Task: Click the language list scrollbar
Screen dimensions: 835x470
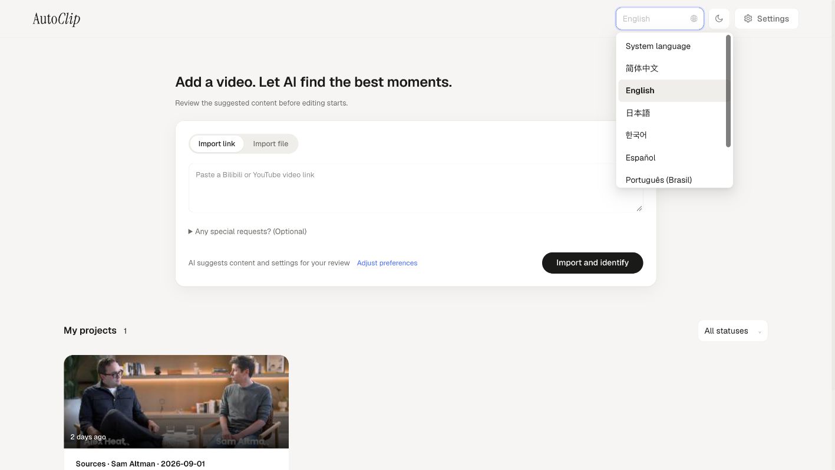Action: click(728, 91)
